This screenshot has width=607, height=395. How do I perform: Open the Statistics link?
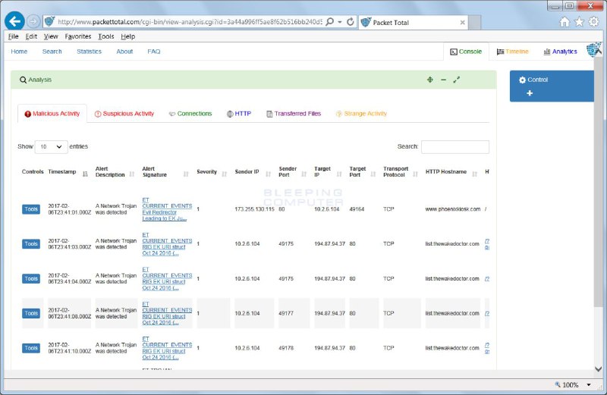click(89, 52)
